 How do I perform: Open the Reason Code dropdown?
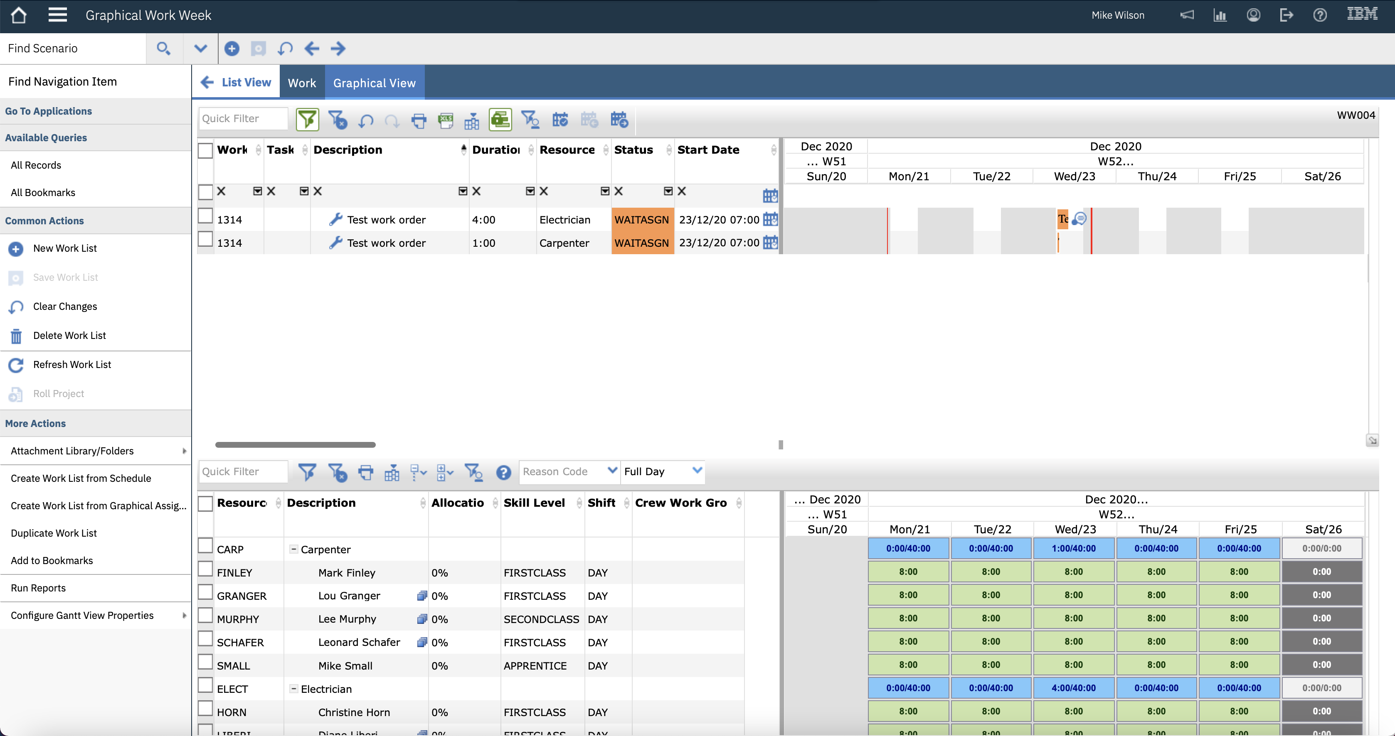coord(612,471)
